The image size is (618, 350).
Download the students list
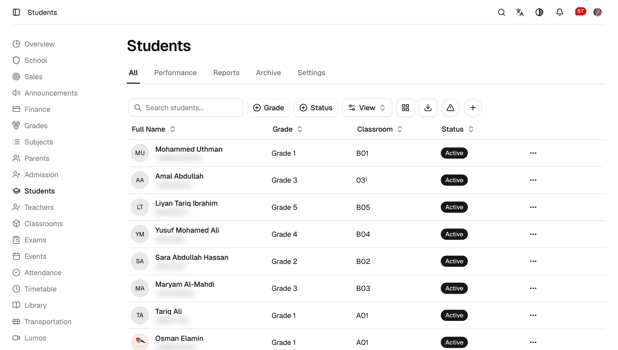coord(428,108)
